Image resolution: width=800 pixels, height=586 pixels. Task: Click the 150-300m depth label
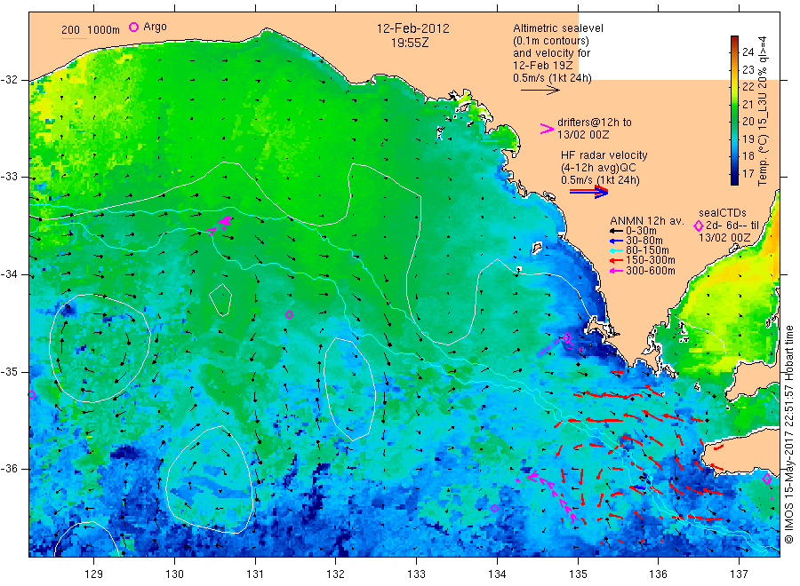click(650, 260)
